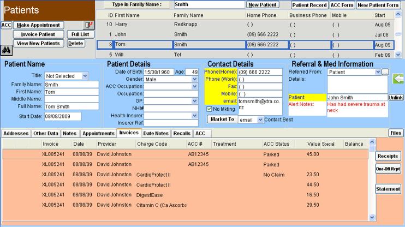Switch to the Appointments tab

tap(99, 133)
